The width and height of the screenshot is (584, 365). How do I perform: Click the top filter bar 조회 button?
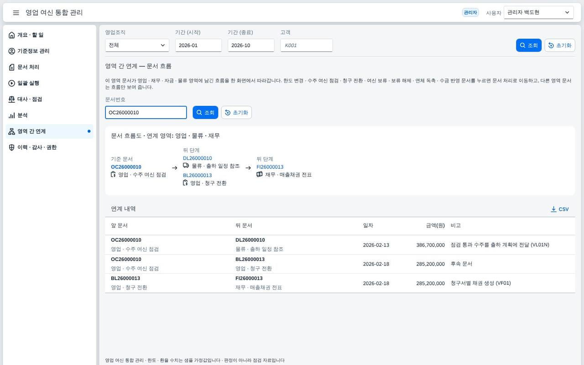tap(528, 45)
